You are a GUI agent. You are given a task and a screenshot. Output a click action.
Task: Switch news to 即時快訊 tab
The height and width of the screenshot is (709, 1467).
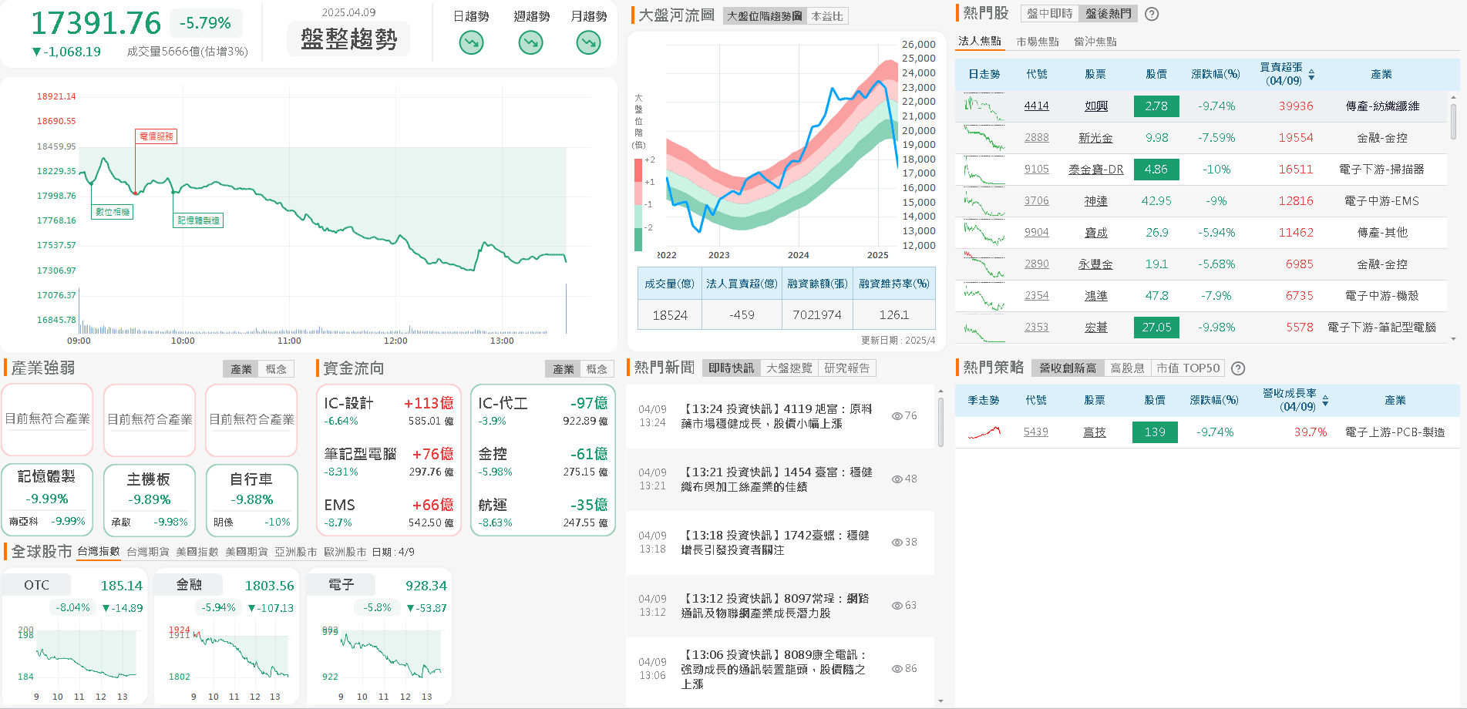[732, 368]
